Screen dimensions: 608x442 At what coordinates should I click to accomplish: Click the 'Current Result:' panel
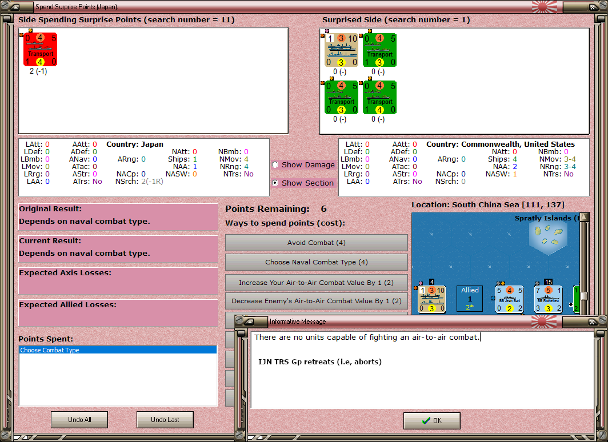coord(118,249)
